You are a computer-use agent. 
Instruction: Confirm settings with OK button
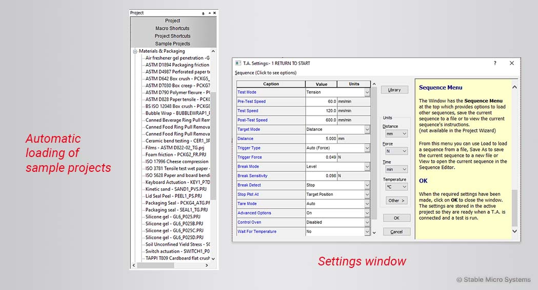pos(396,218)
